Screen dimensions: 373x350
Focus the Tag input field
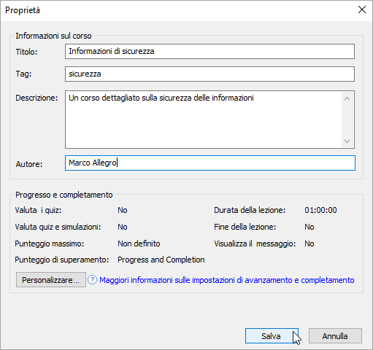(x=209, y=74)
